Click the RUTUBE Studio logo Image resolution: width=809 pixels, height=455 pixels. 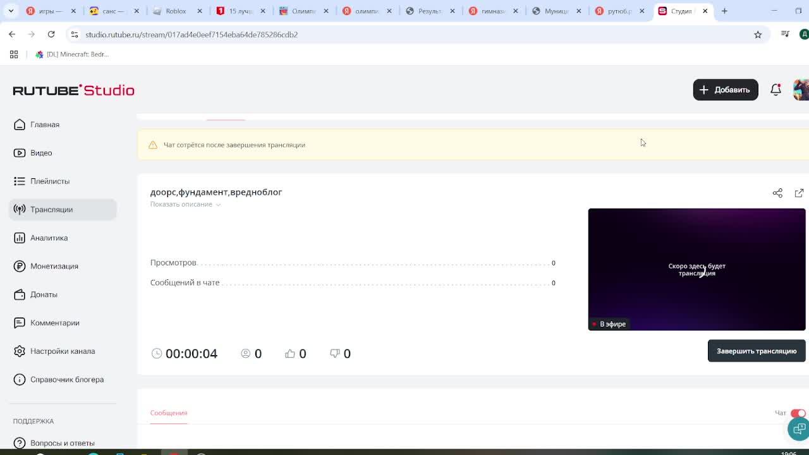pos(73,90)
